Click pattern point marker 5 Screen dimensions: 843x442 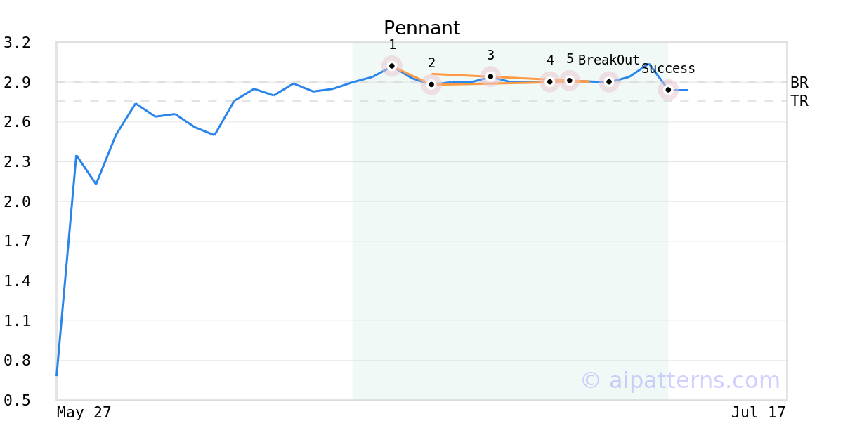point(570,81)
